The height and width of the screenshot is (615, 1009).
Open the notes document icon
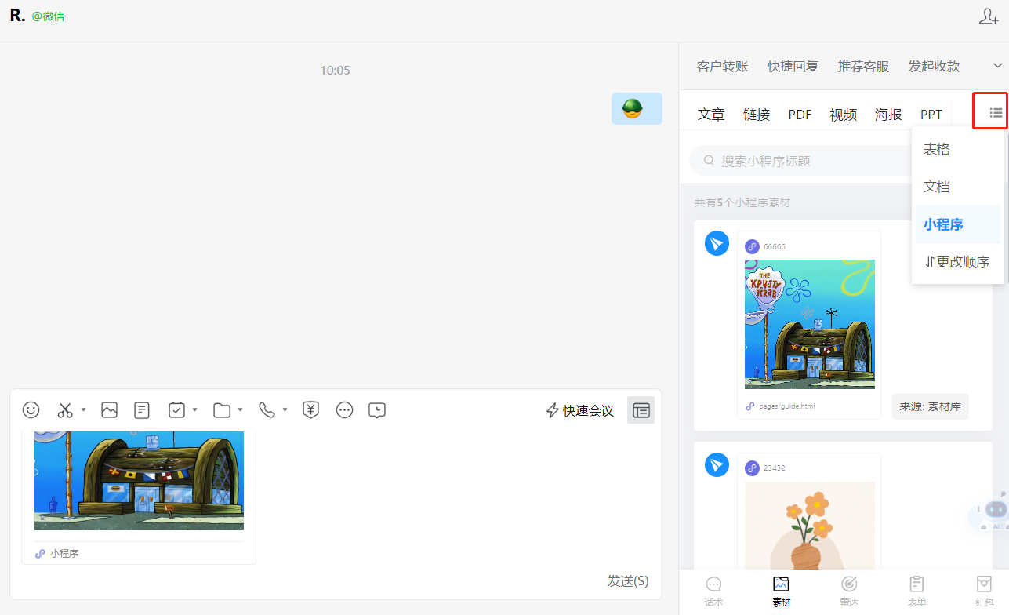pos(142,409)
